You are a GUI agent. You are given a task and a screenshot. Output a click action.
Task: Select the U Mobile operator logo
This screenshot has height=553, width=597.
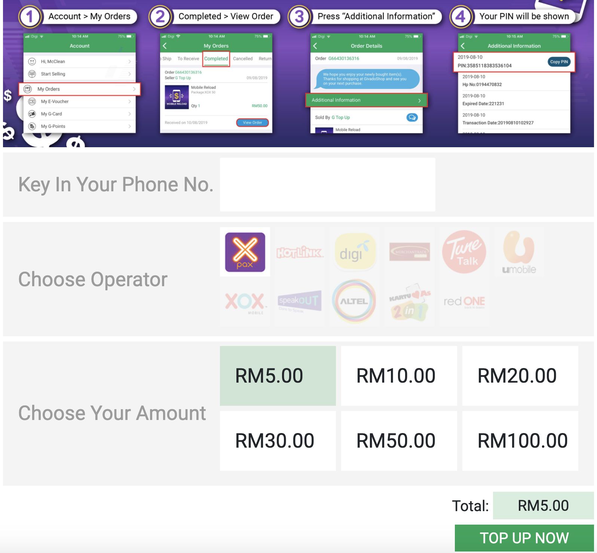pyautogui.click(x=519, y=252)
